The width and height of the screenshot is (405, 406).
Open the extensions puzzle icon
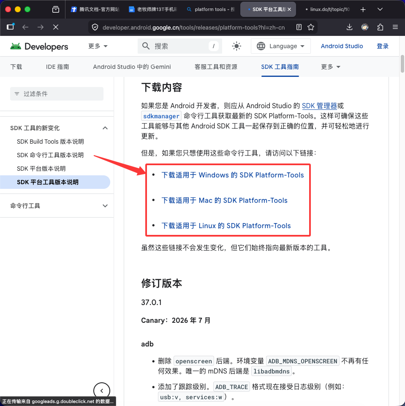tap(380, 27)
